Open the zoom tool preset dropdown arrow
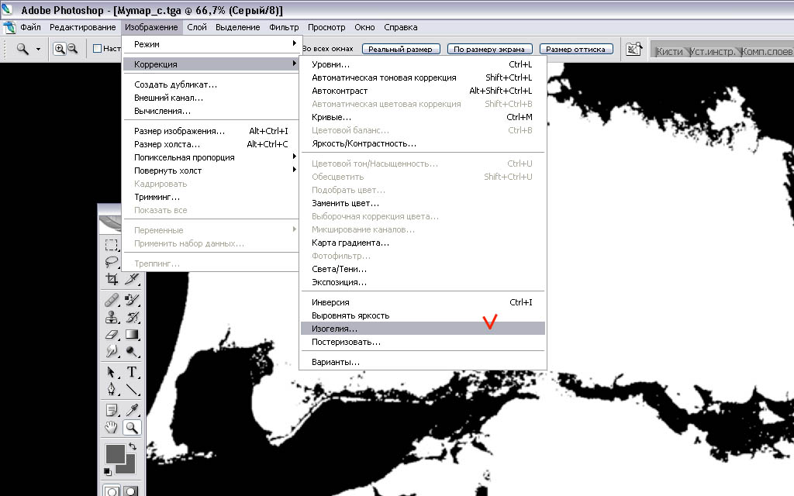Viewport: 794px width, 496px height. [x=38, y=49]
